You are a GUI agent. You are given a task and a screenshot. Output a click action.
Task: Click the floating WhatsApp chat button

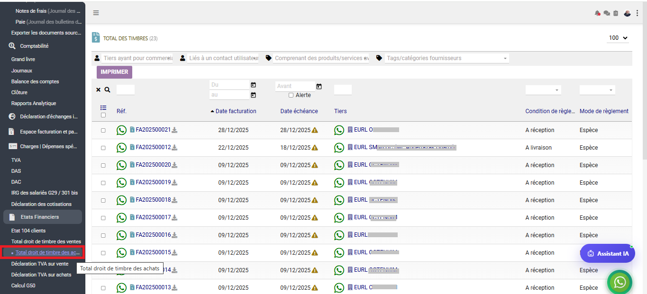(x=620, y=282)
